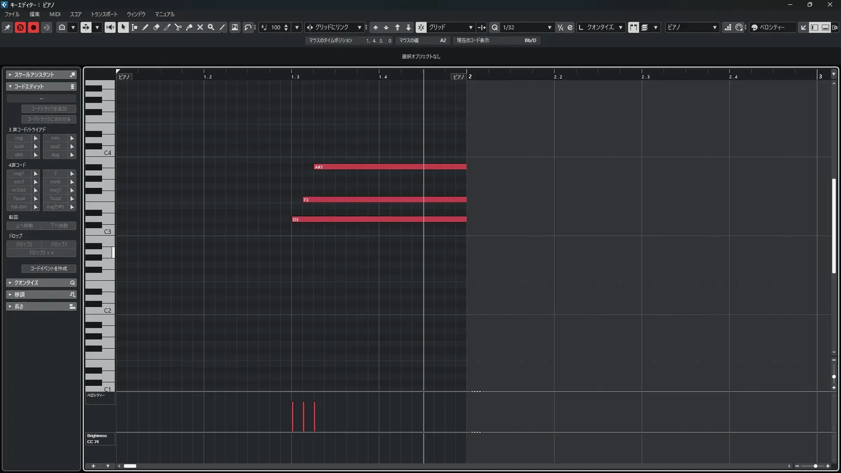This screenshot has width=841, height=473.
Task: Toggle the Snap on/off button
Action: [x=420, y=27]
